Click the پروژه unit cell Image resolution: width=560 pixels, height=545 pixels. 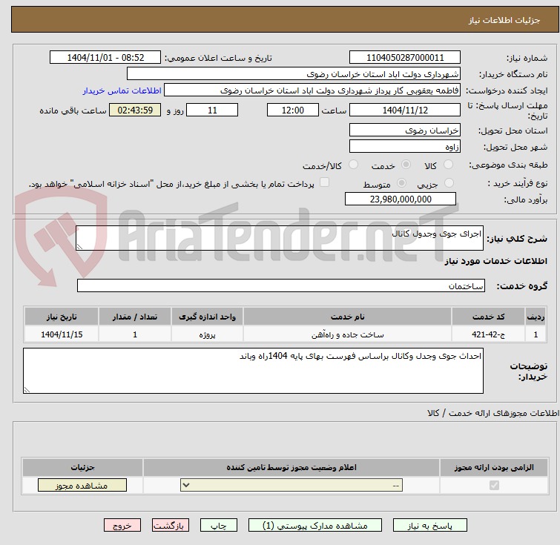coord(207,334)
